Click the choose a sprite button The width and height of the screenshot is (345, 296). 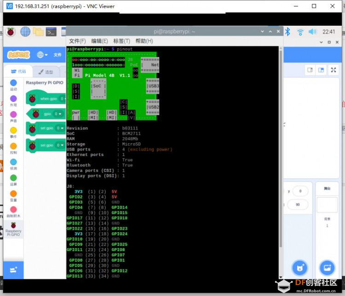[x=299, y=268]
